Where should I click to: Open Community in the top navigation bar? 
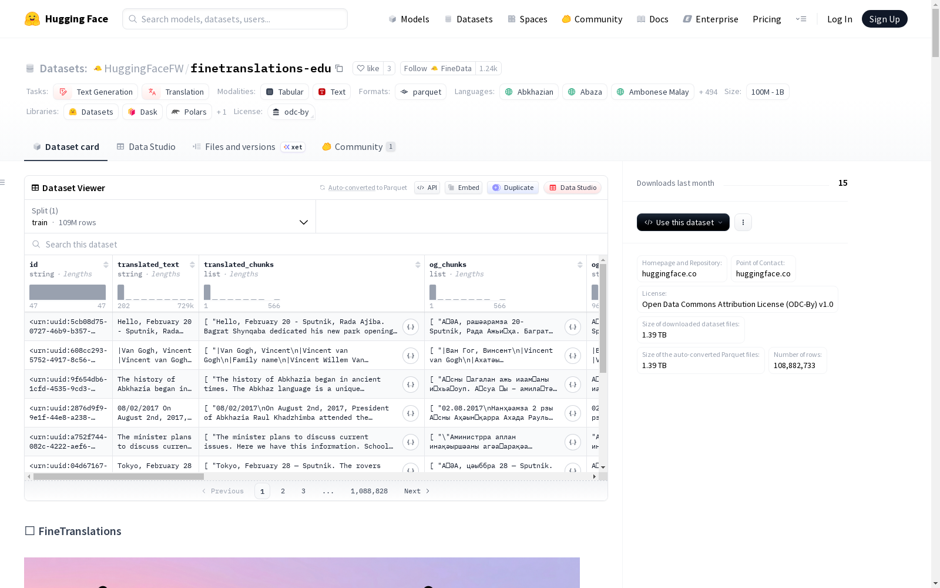point(592,19)
